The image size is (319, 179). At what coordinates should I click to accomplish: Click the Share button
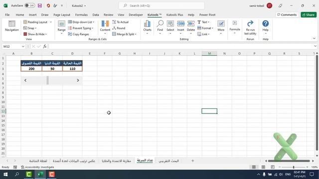pos(309,14)
